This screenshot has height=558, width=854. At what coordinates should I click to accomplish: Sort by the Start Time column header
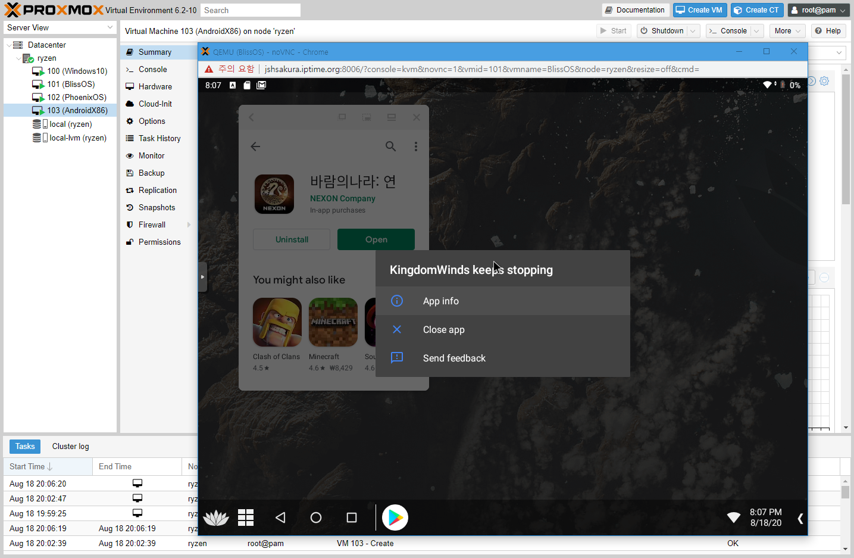[48, 466]
